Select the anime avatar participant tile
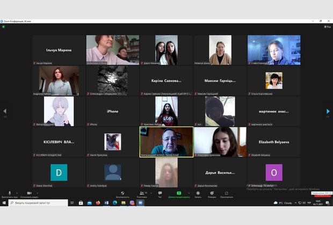Screen dimensions: 333x225 [59, 111]
